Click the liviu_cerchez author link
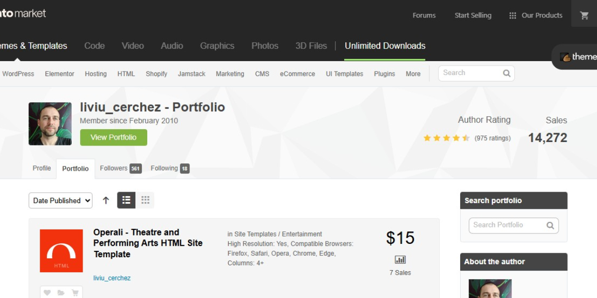Image resolution: width=597 pixels, height=298 pixels. coord(112,278)
